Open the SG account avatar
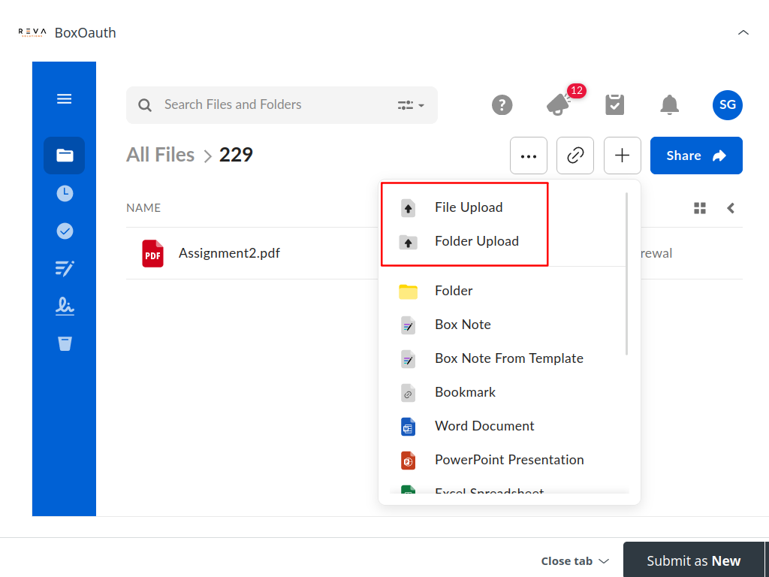This screenshot has width=769, height=577. click(x=727, y=105)
